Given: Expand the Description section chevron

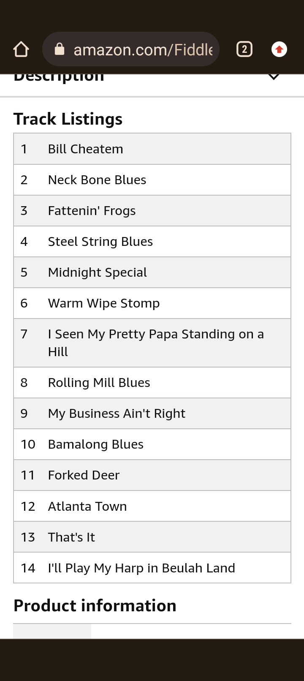Looking at the screenshot, I should coord(274,76).
